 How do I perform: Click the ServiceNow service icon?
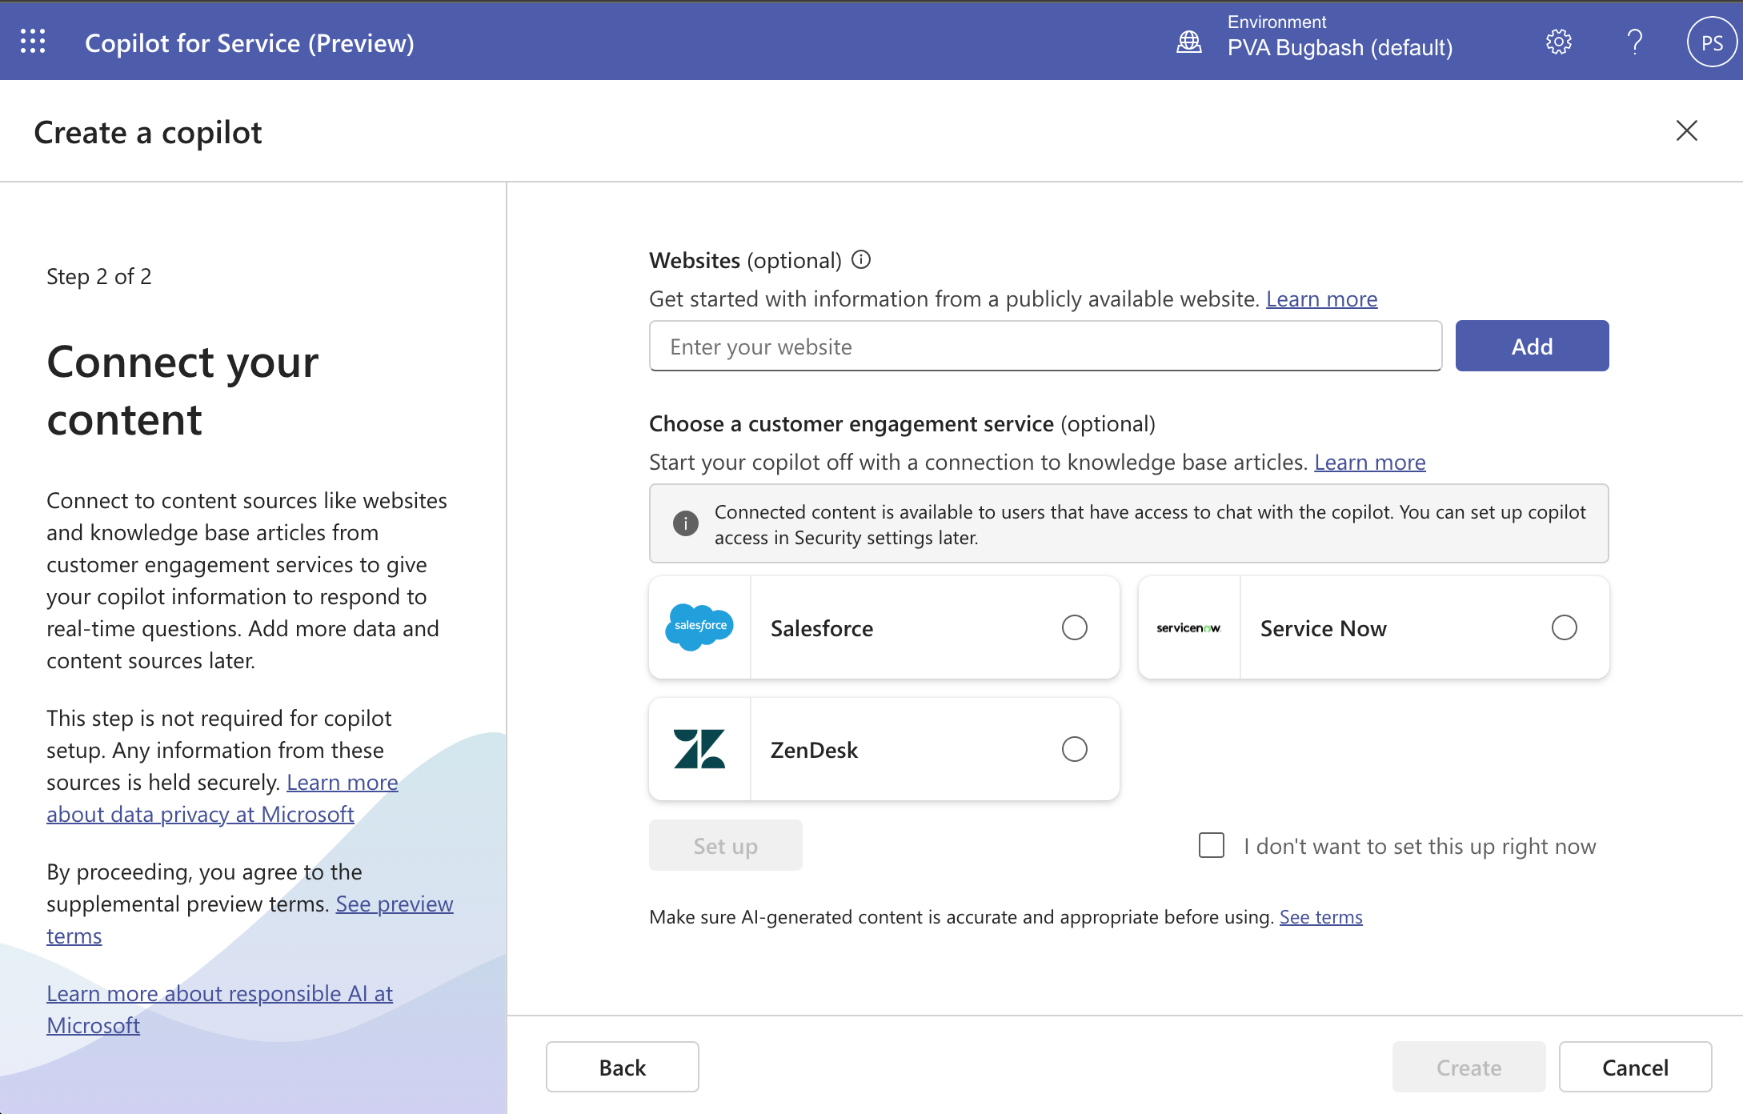coord(1188,627)
